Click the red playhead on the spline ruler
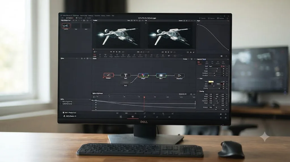Image resolution: width=290 pixels, height=162 pixels. [144, 97]
